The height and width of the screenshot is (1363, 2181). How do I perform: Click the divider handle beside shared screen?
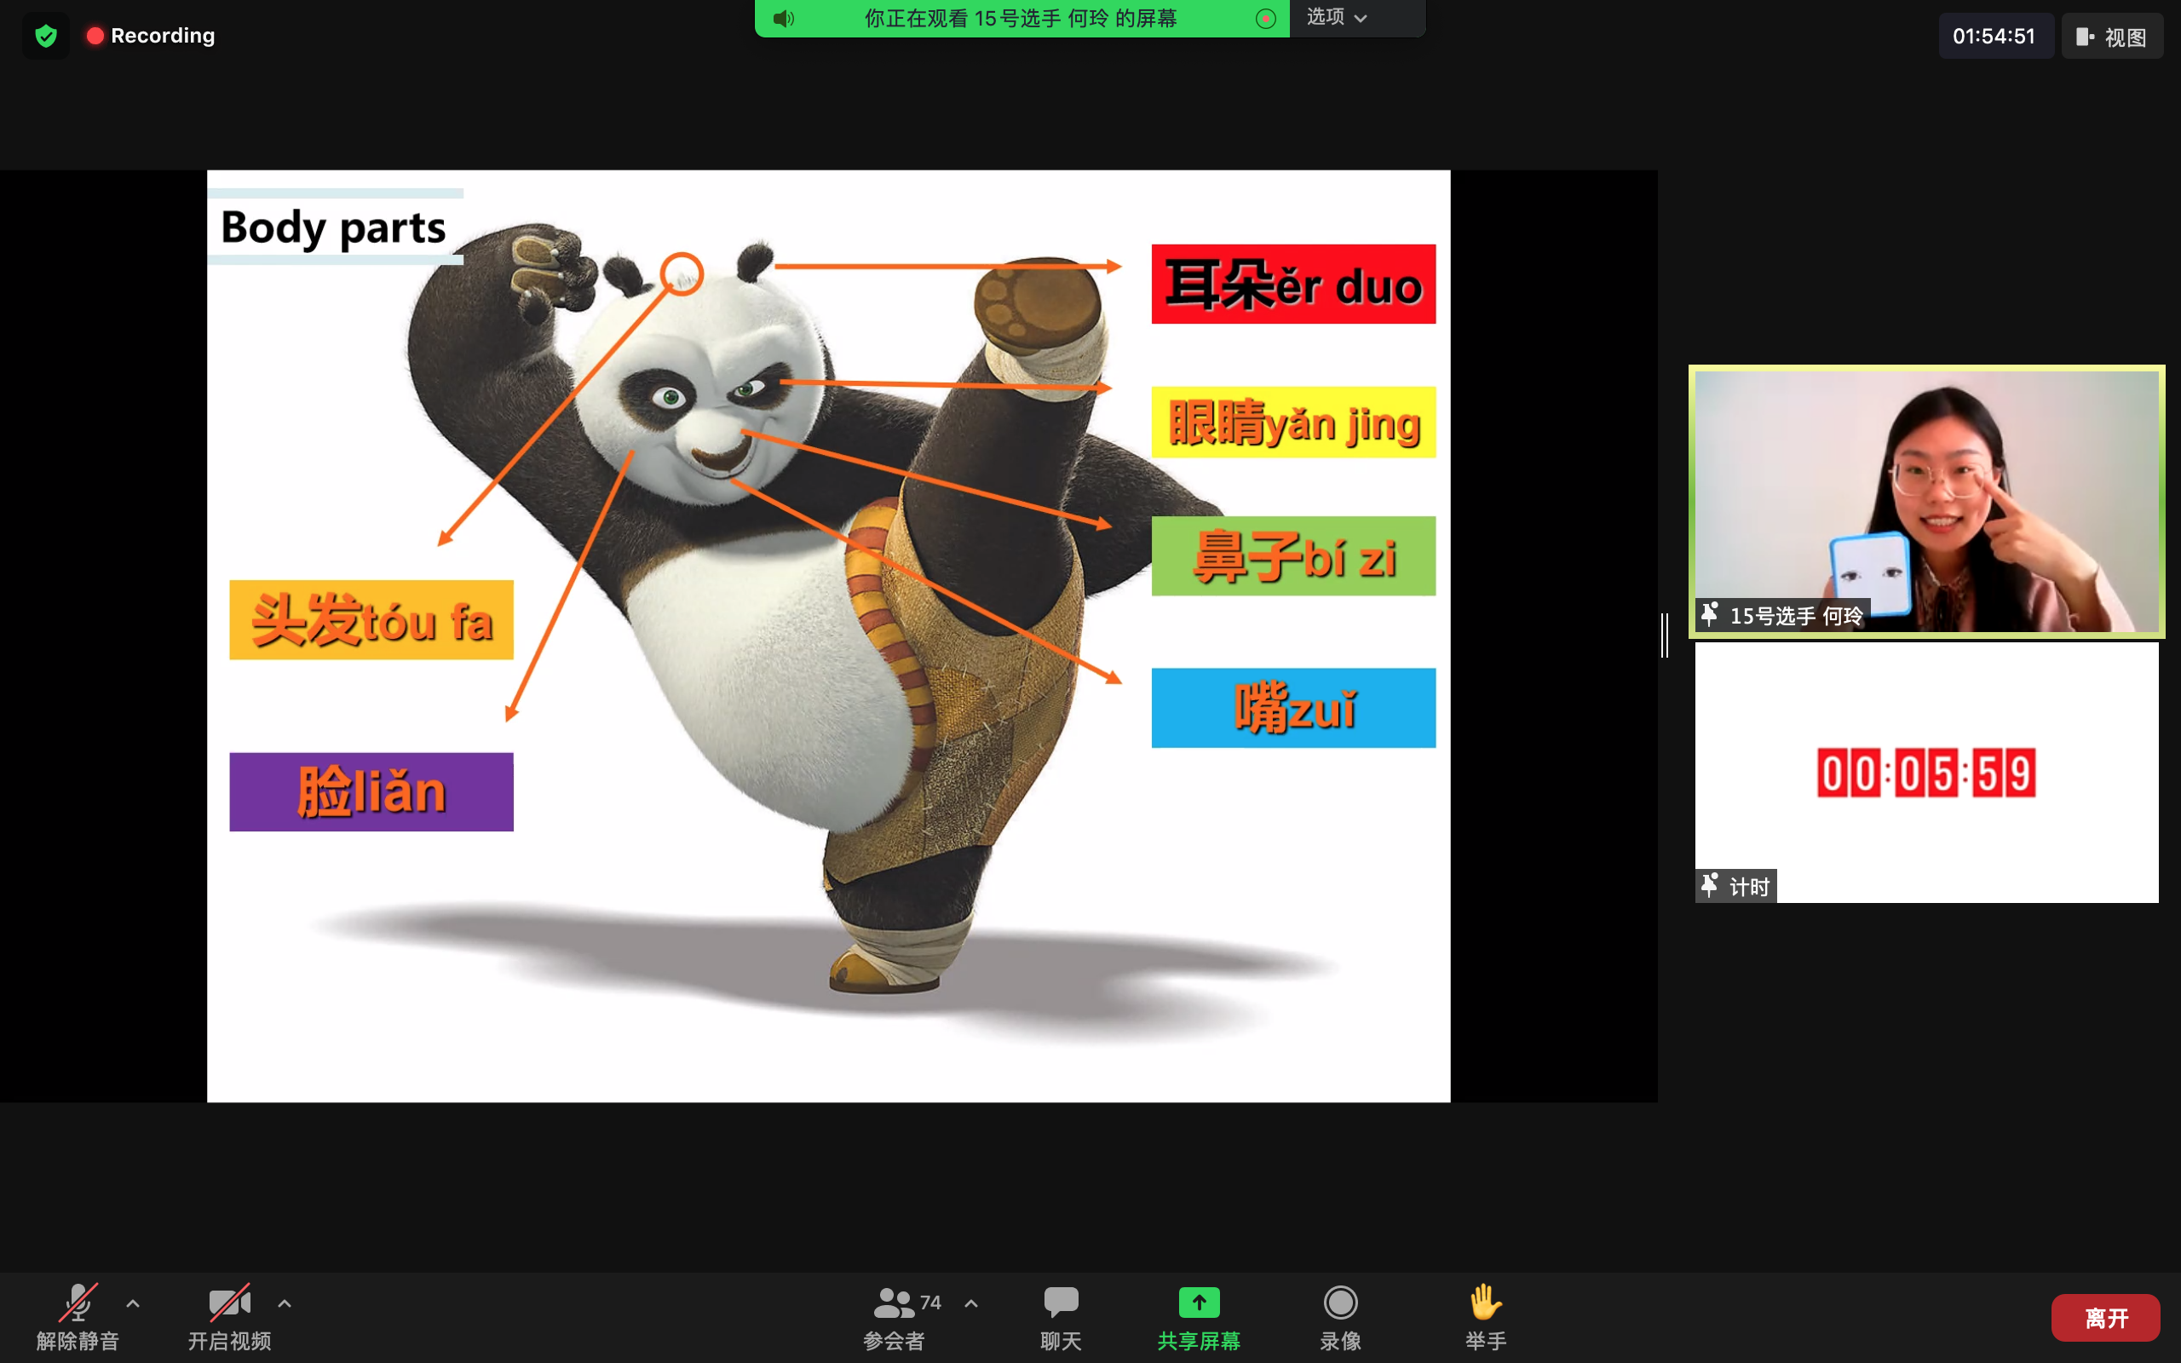[1665, 635]
